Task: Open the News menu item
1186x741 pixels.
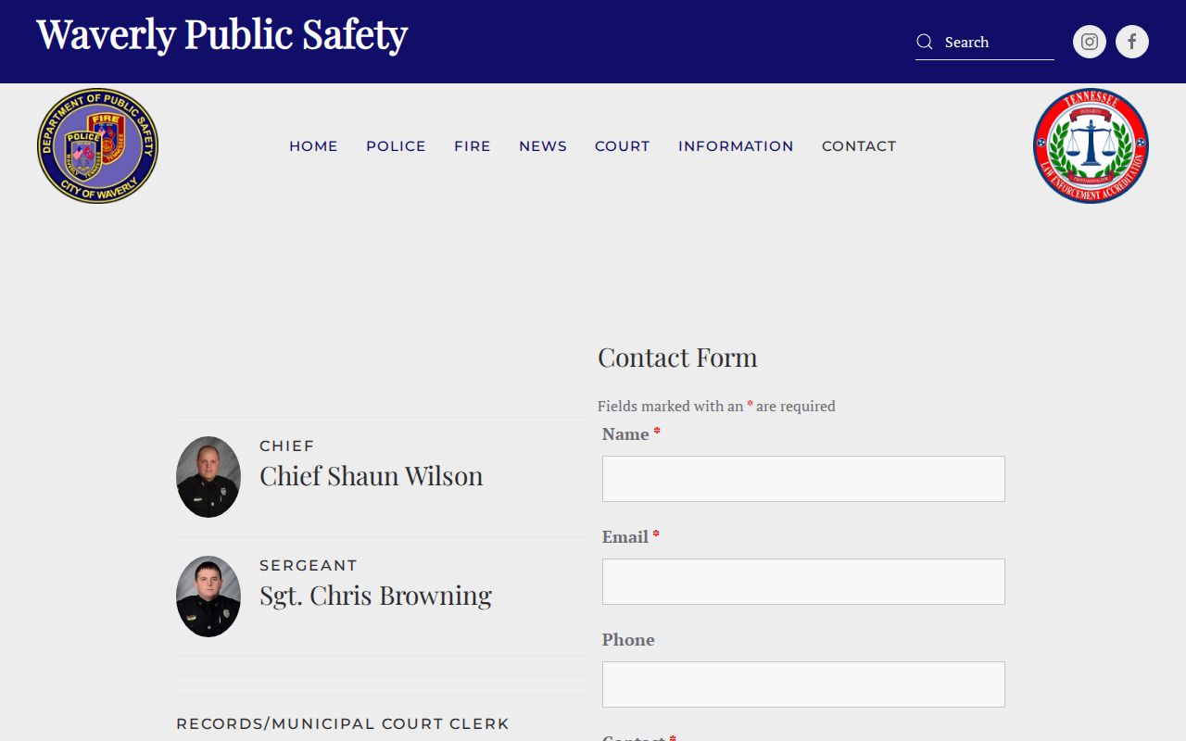Action: tap(543, 146)
